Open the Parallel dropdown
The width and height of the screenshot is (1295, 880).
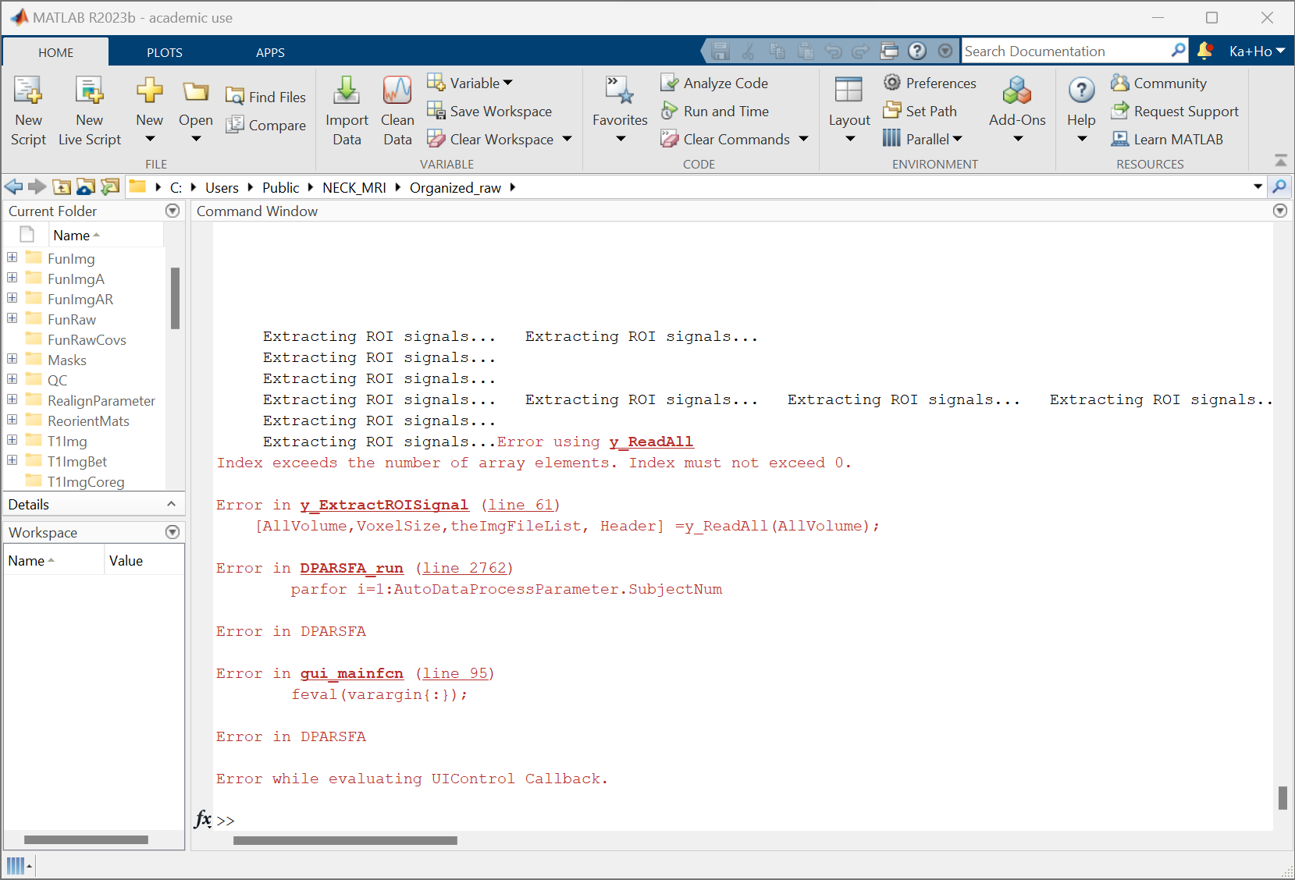coord(923,139)
